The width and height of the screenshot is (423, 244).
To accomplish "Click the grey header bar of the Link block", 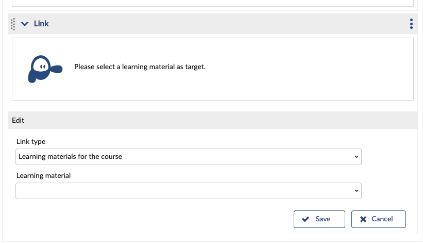I will [213, 24].
